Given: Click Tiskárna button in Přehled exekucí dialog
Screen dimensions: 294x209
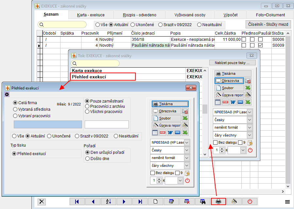Looking at the screenshot, I should tap(170, 104).
